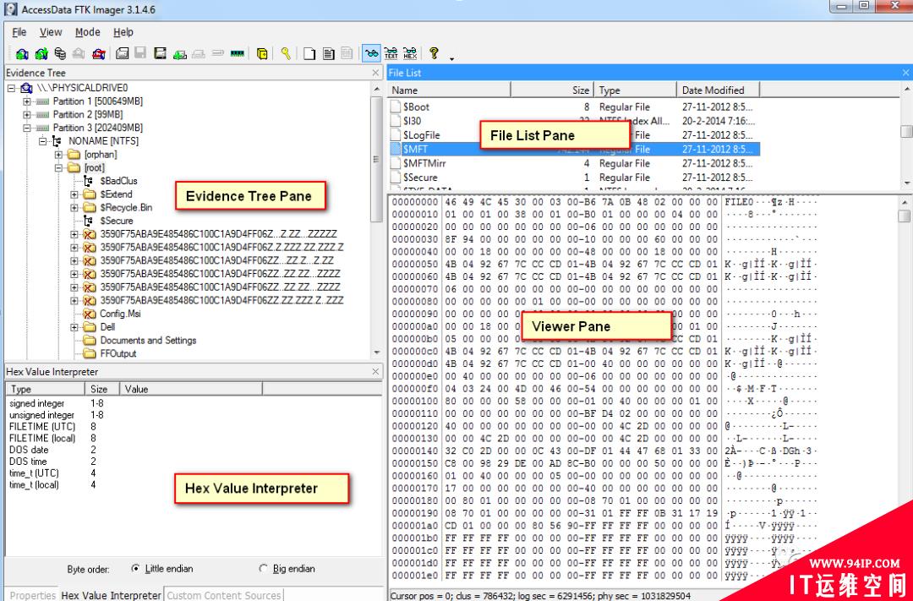Run Detect EFS Encryption key icon

(286, 53)
